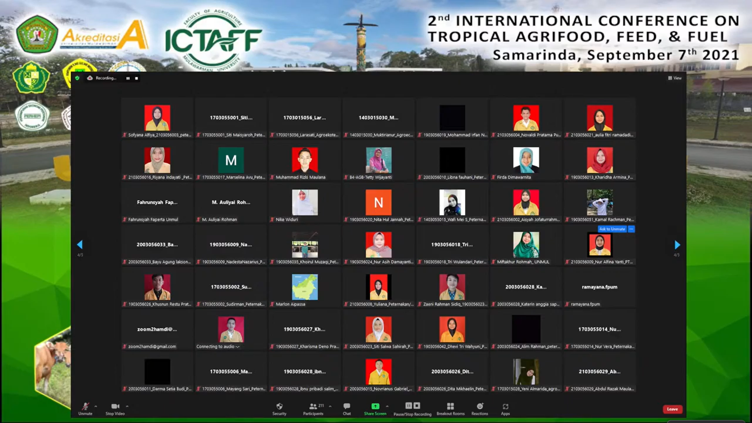The image size is (752, 423).
Task: Select Yuliana_Peternakan tile
Action: tap(378, 287)
